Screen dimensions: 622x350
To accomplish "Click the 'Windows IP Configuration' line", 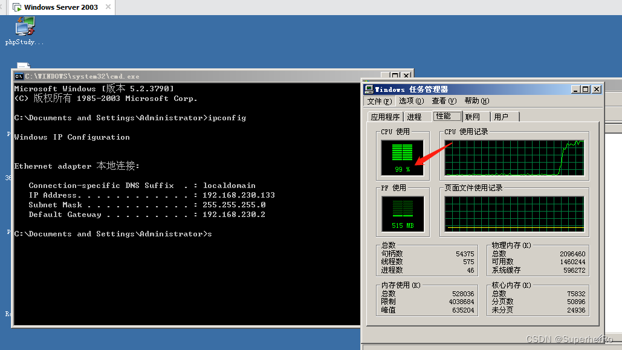I will 72,137.
